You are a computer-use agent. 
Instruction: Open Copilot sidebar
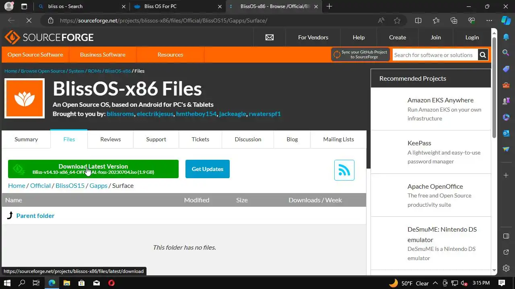[x=506, y=20]
